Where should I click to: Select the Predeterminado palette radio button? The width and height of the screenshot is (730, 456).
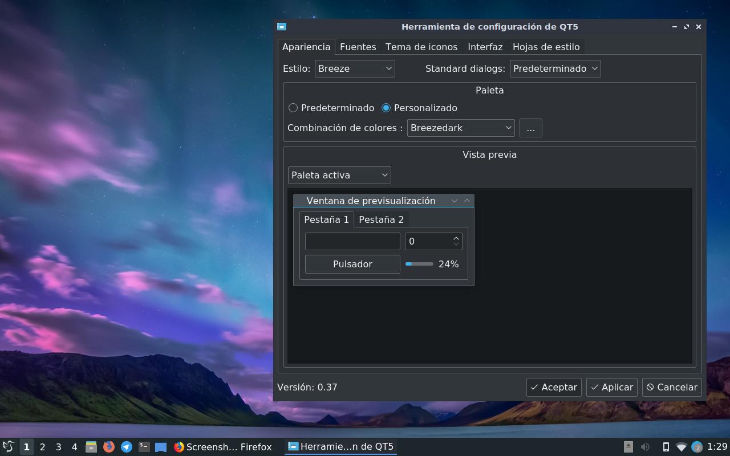point(293,108)
